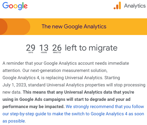Click the Analytics text beside the logo
This screenshot has height=125, width=147.
[135, 6]
